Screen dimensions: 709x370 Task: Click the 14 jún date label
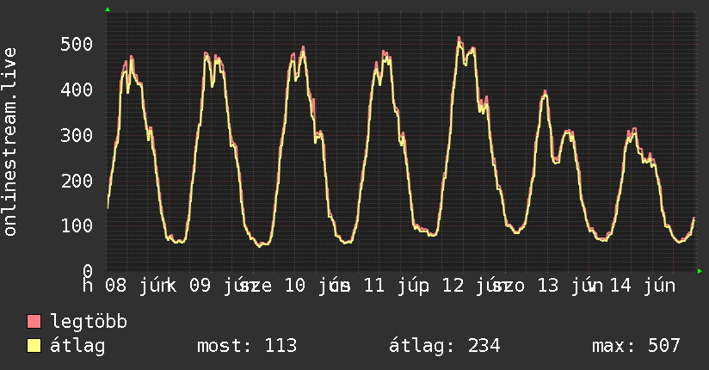click(x=643, y=286)
